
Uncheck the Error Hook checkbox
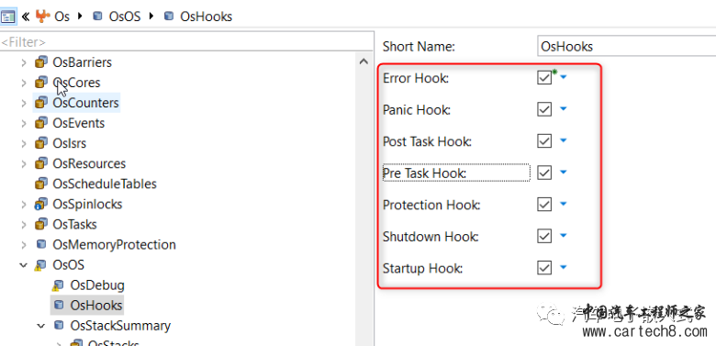[x=544, y=78]
